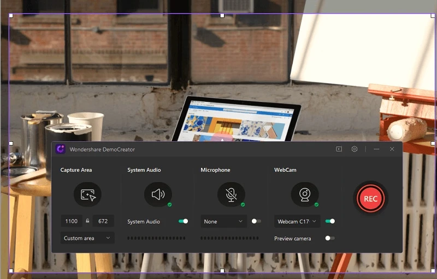The height and width of the screenshot is (279, 437).
Task: Click the WebCam camera icon
Action: click(304, 195)
